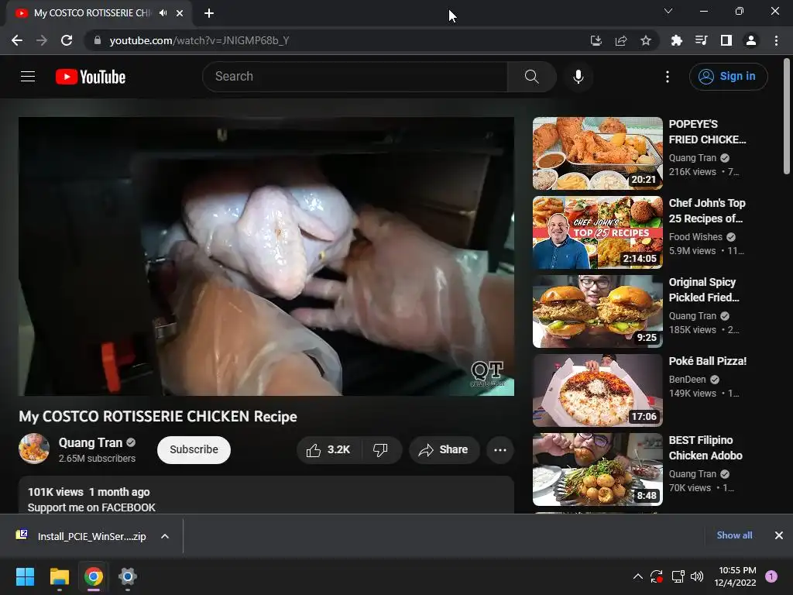Open YouTube settings three-dot menu

[x=668, y=77]
